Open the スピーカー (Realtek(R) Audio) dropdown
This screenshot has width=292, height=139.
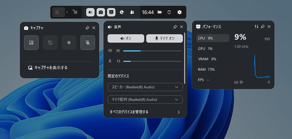pos(145,87)
